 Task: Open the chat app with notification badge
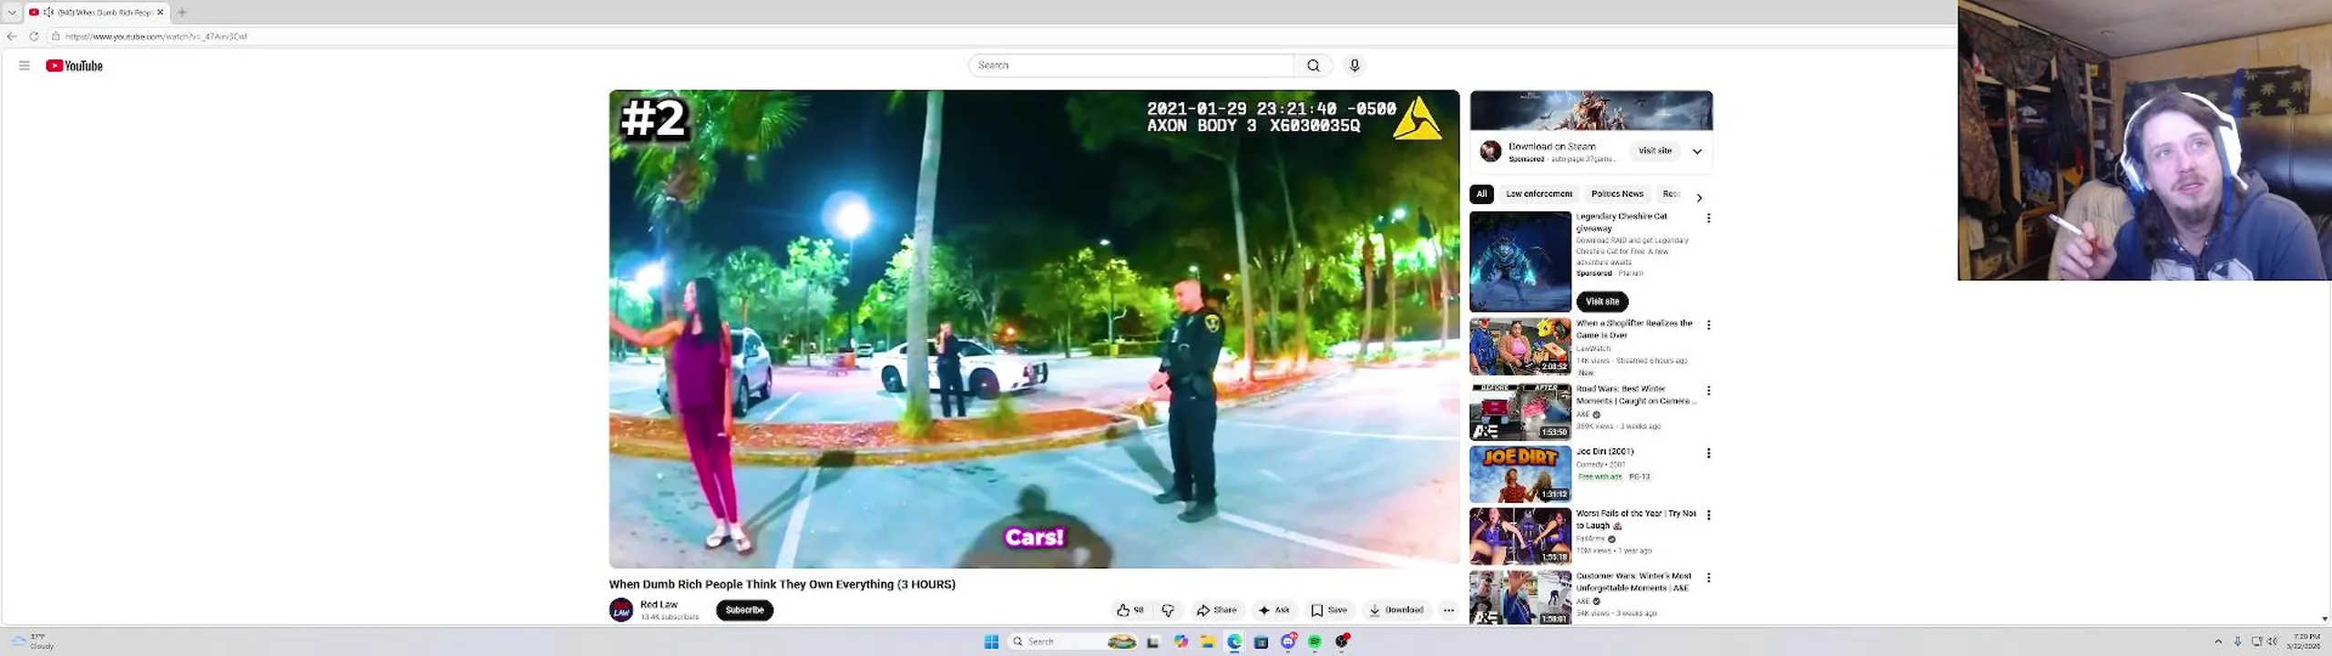point(1288,641)
